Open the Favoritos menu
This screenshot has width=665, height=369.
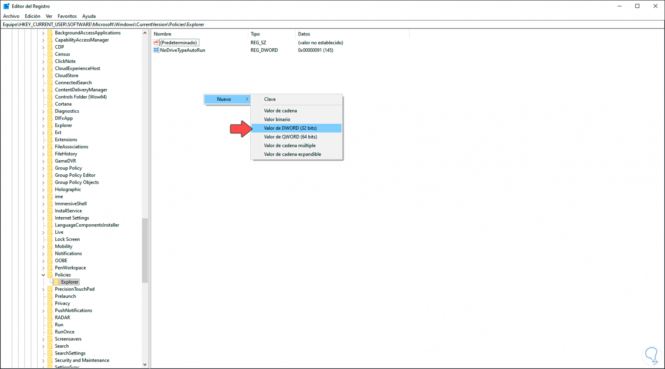pos(67,16)
